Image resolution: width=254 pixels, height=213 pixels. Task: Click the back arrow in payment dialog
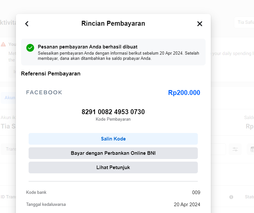27,24
